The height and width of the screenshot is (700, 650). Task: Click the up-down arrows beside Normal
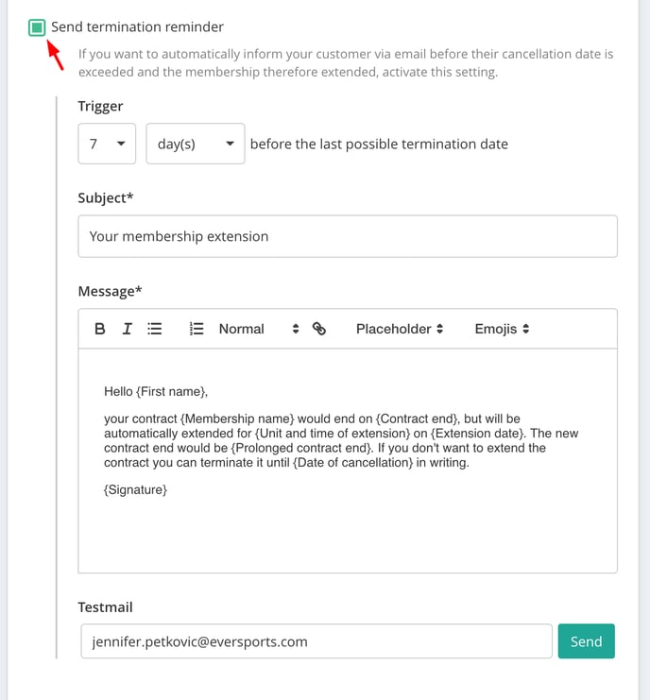pos(296,329)
